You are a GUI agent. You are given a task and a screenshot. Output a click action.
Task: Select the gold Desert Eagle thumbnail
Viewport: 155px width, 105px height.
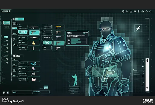click(58, 27)
